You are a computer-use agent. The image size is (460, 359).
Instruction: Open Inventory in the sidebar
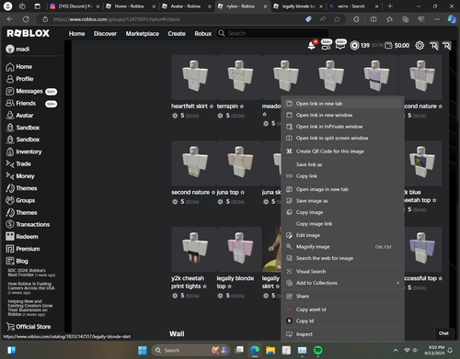point(24,151)
